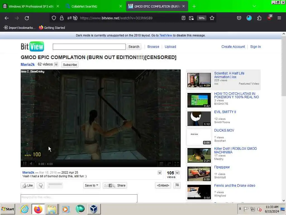286x215 pixels.
Task: Expand hidden system tray icons chevron
Action: tap(240, 209)
